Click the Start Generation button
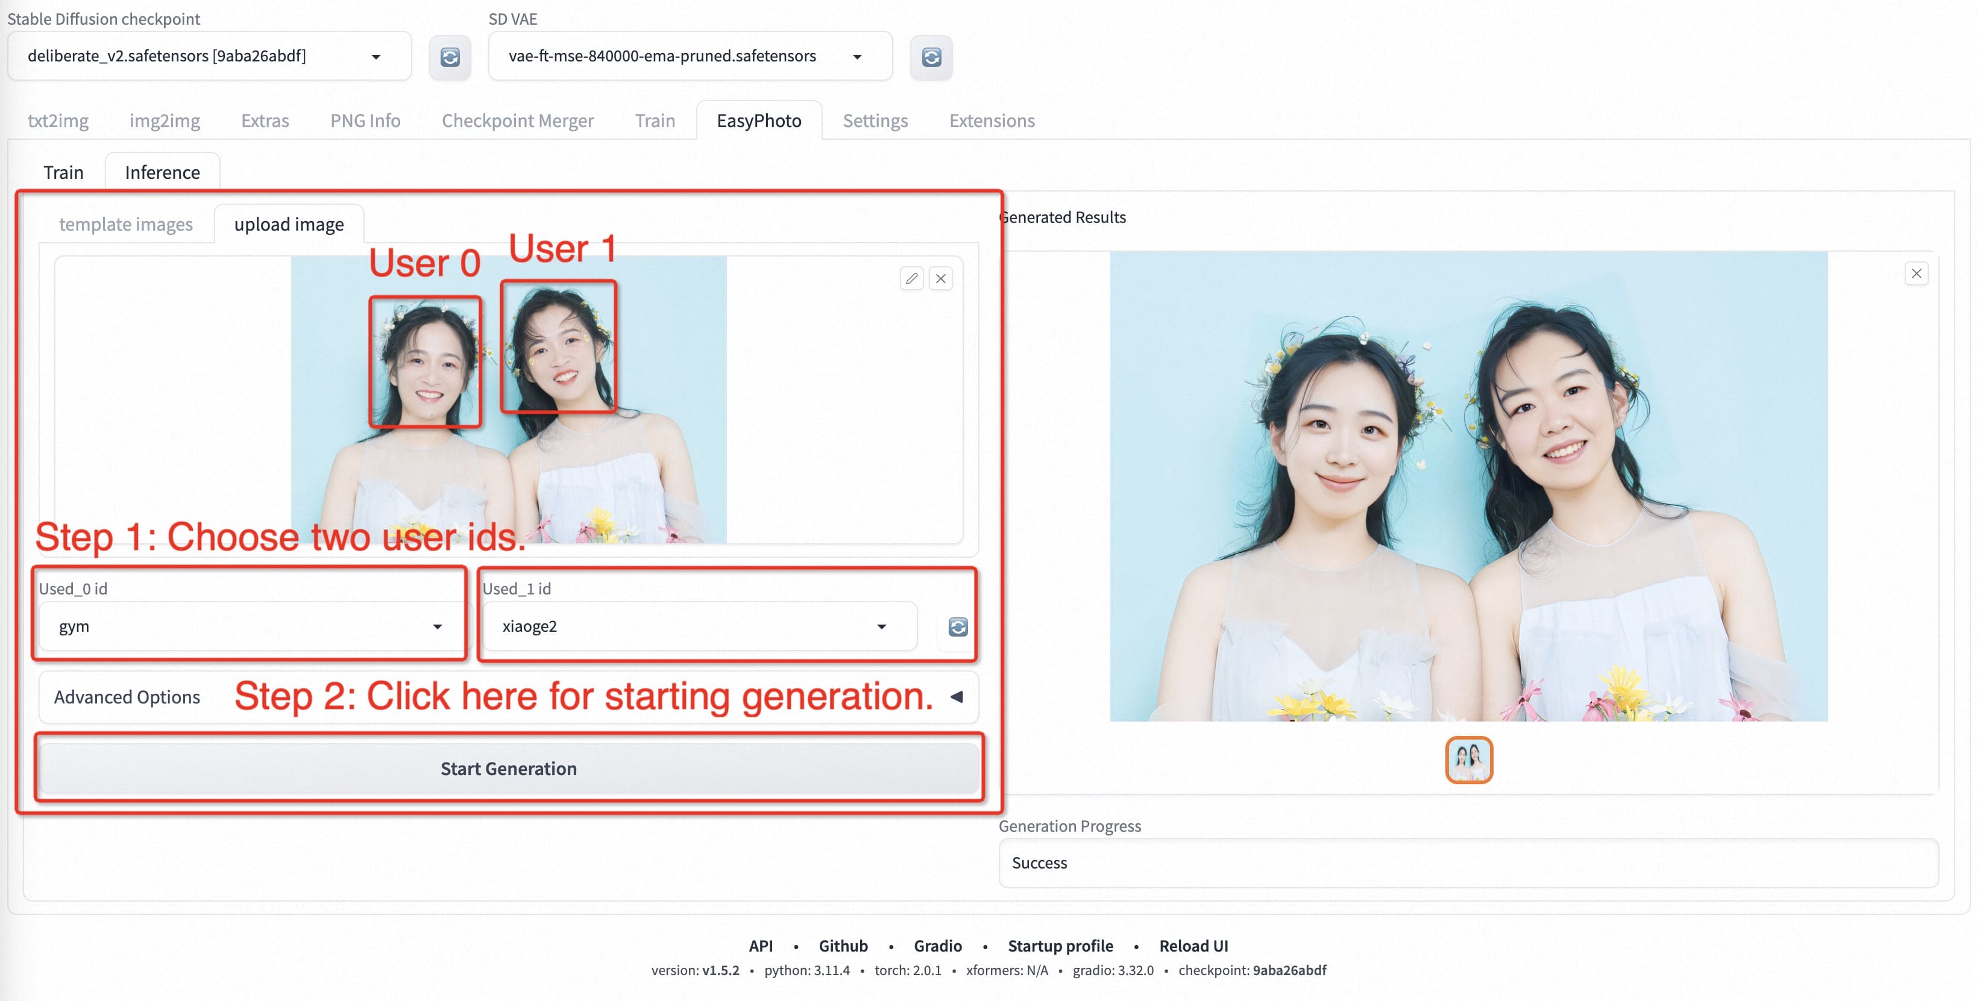 point(508,768)
